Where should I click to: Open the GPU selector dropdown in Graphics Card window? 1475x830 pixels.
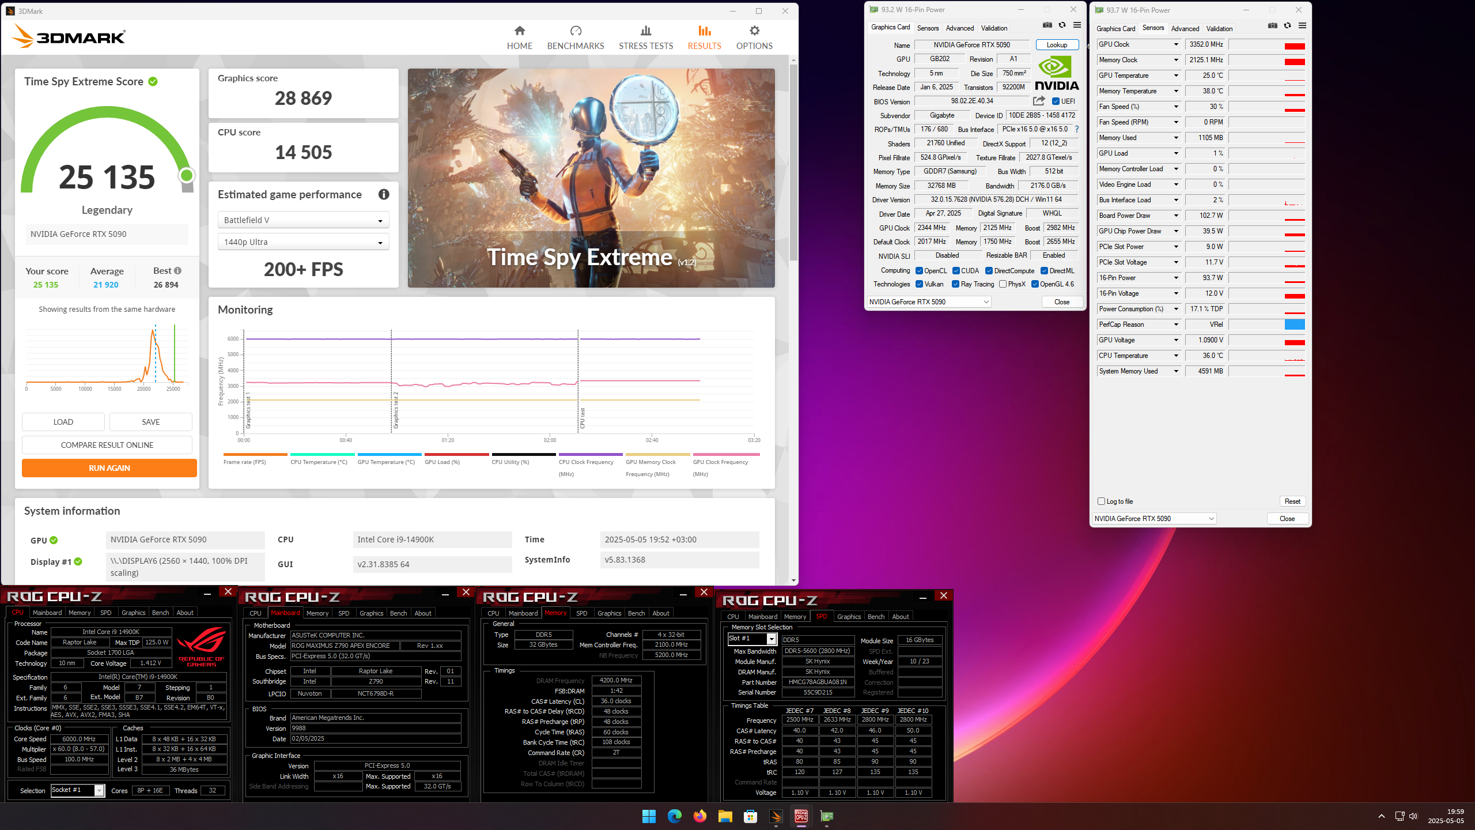click(x=929, y=302)
